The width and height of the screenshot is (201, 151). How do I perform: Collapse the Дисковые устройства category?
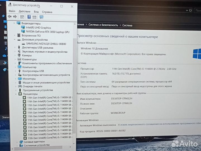[15, 39]
